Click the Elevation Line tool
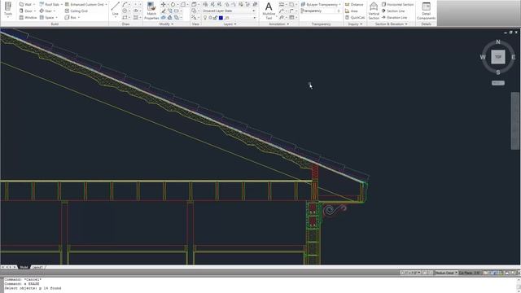 (x=394, y=17)
